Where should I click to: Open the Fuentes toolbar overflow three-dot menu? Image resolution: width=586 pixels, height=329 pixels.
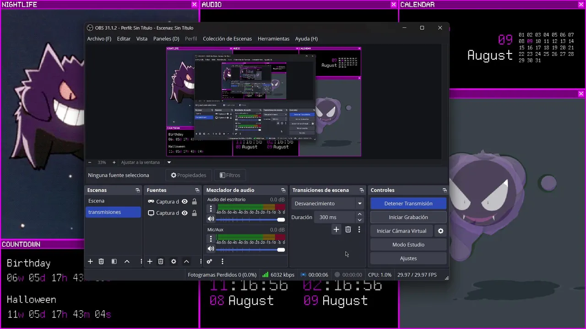pos(201,261)
